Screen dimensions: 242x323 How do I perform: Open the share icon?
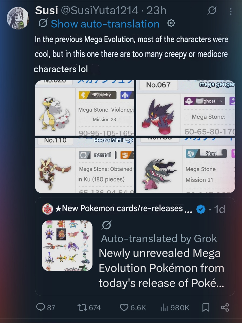225,307
